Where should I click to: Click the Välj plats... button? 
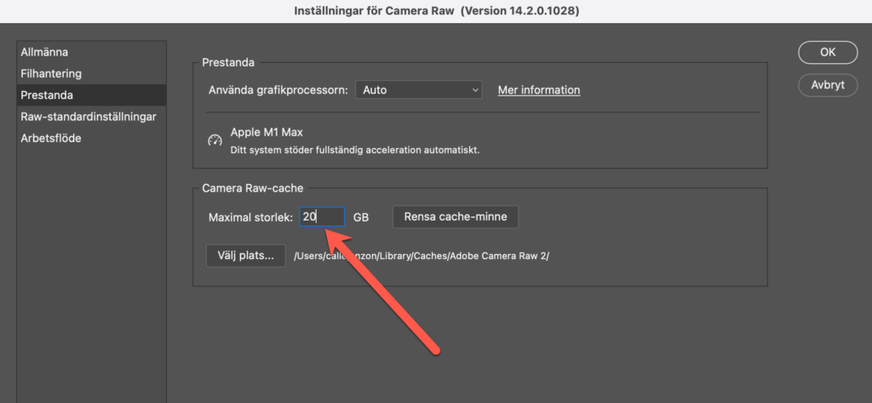point(245,256)
